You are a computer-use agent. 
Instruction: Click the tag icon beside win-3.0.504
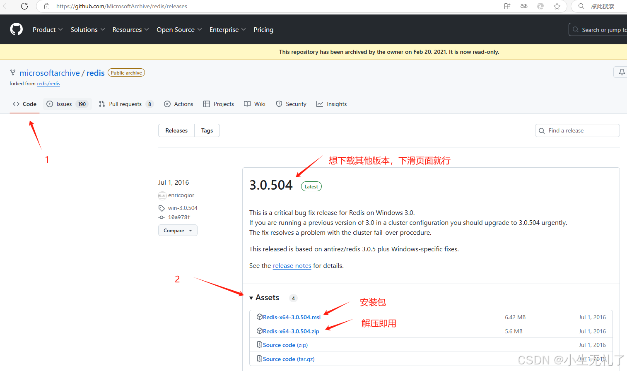[x=162, y=208]
